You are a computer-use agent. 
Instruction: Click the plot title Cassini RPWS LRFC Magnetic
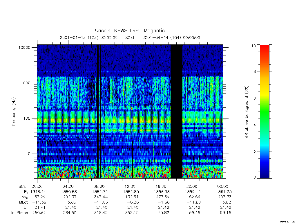[x=130, y=30]
